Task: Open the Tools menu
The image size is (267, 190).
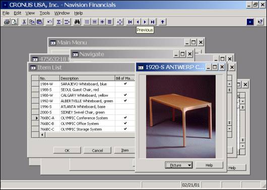Action: pyautogui.click(x=45, y=13)
